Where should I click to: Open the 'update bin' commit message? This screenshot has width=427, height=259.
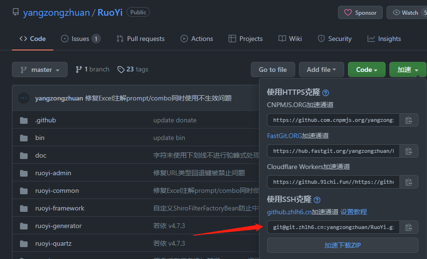coord(169,138)
